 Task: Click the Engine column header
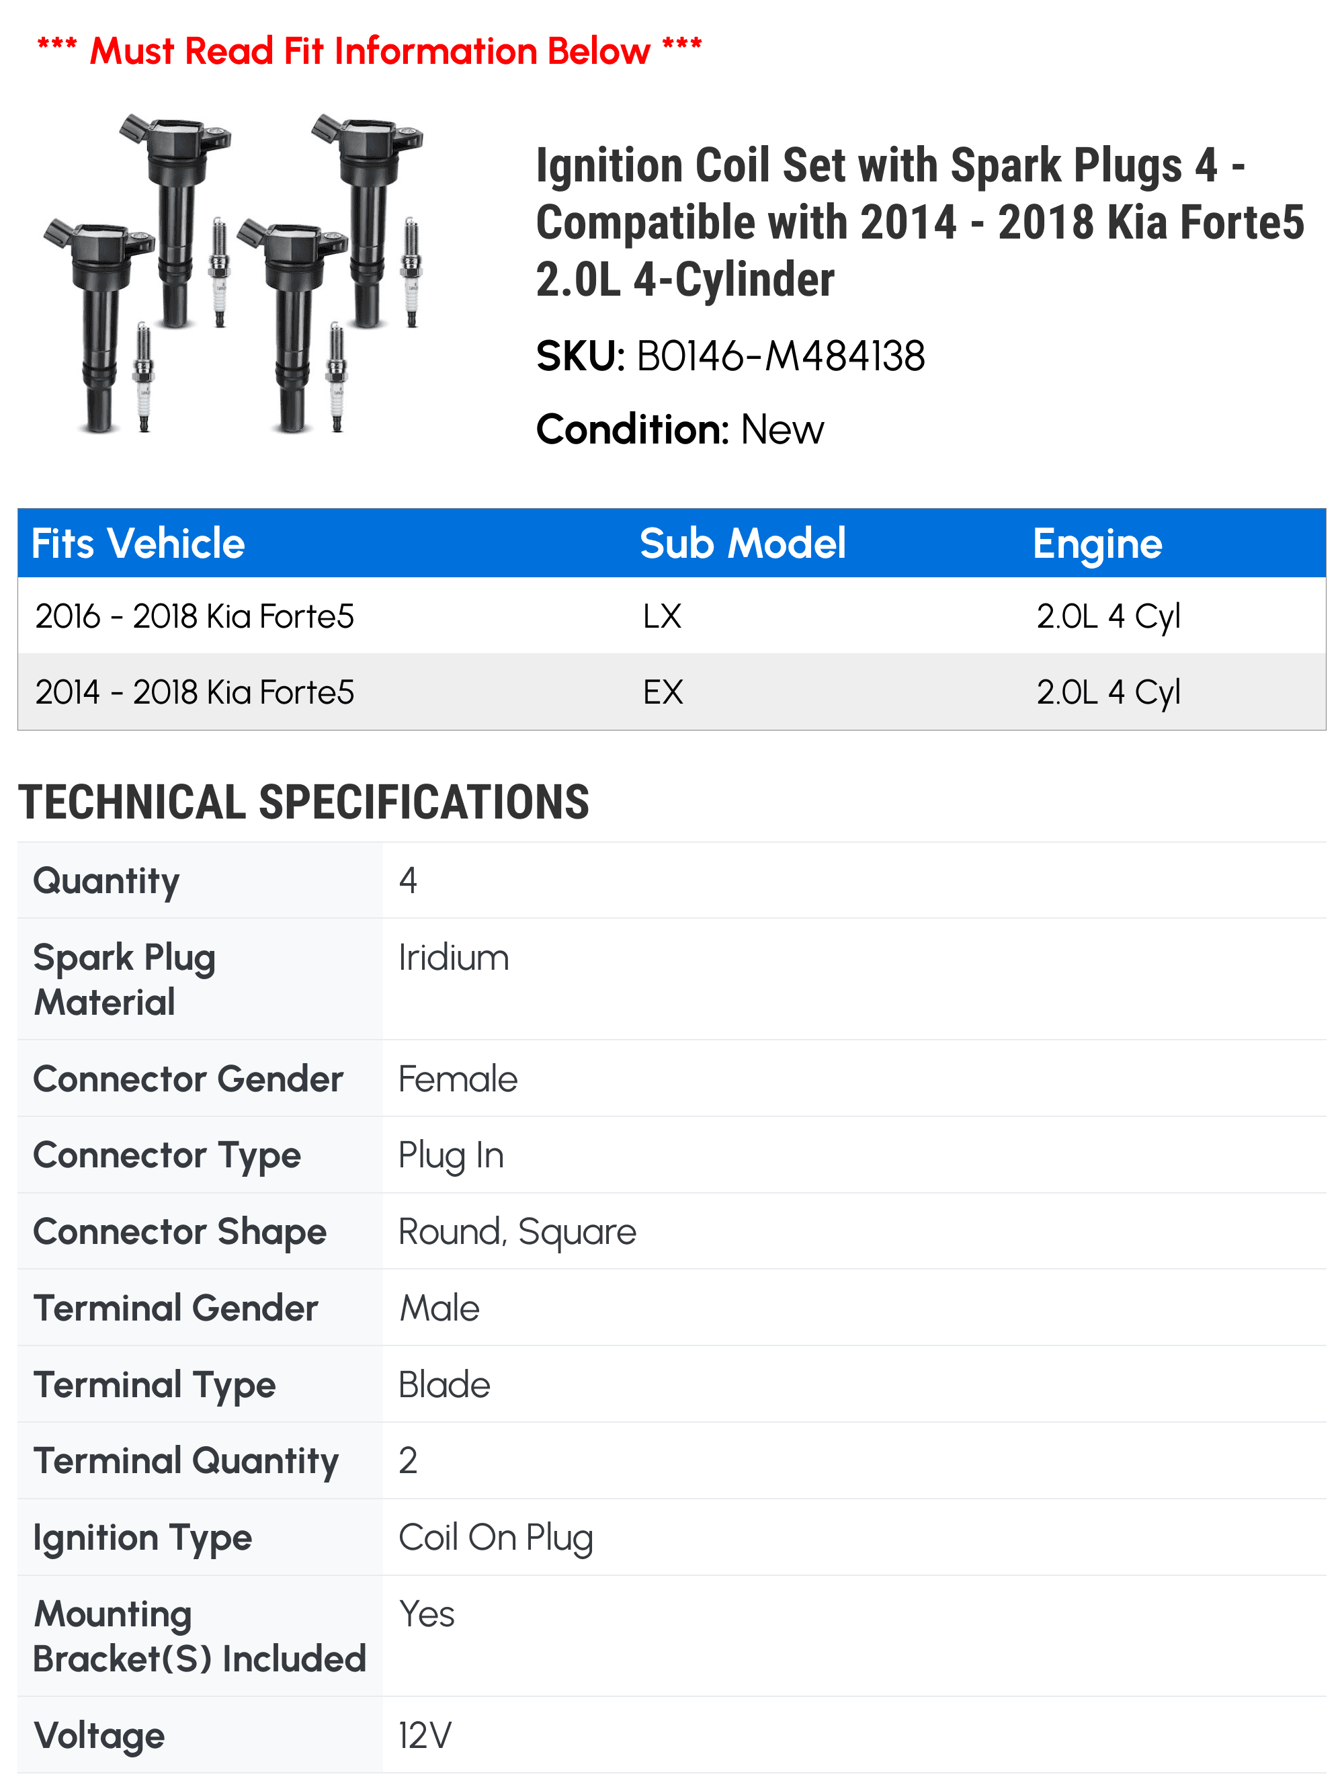point(1097,543)
